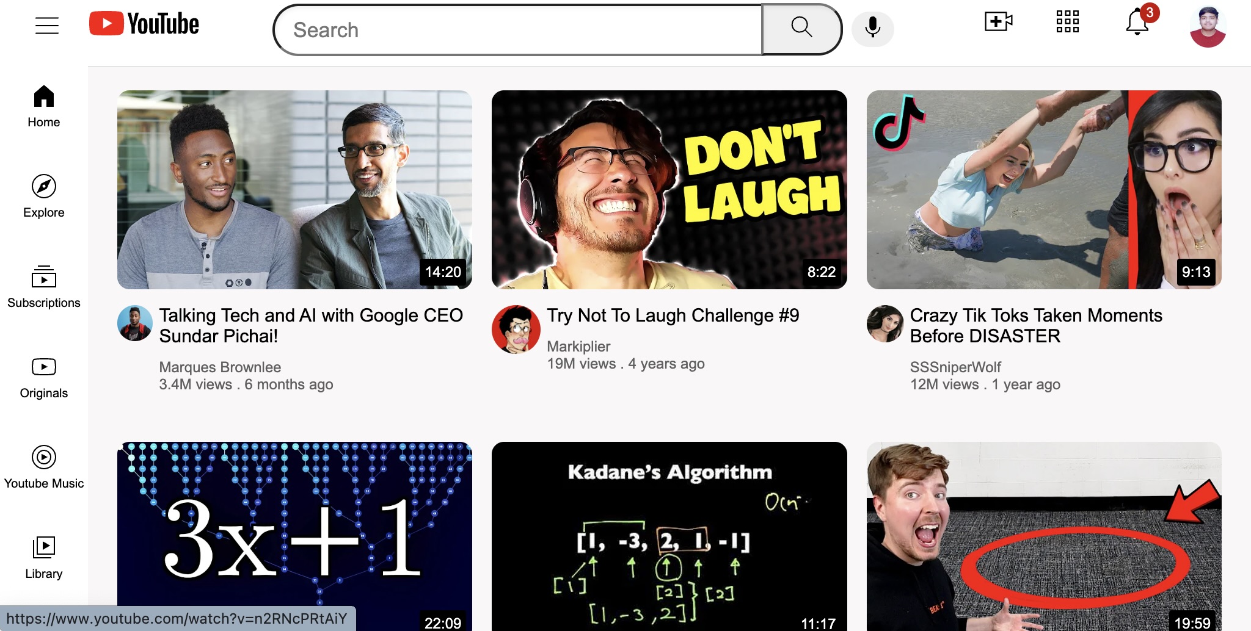Open the YouTube logo to go home
The height and width of the screenshot is (631, 1251).
[x=144, y=24]
